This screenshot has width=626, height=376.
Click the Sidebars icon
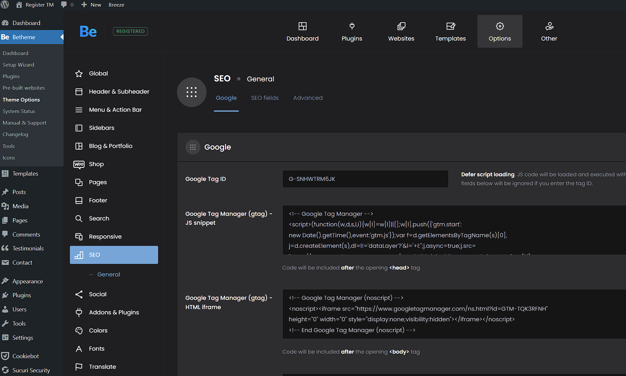click(x=79, y=128)
